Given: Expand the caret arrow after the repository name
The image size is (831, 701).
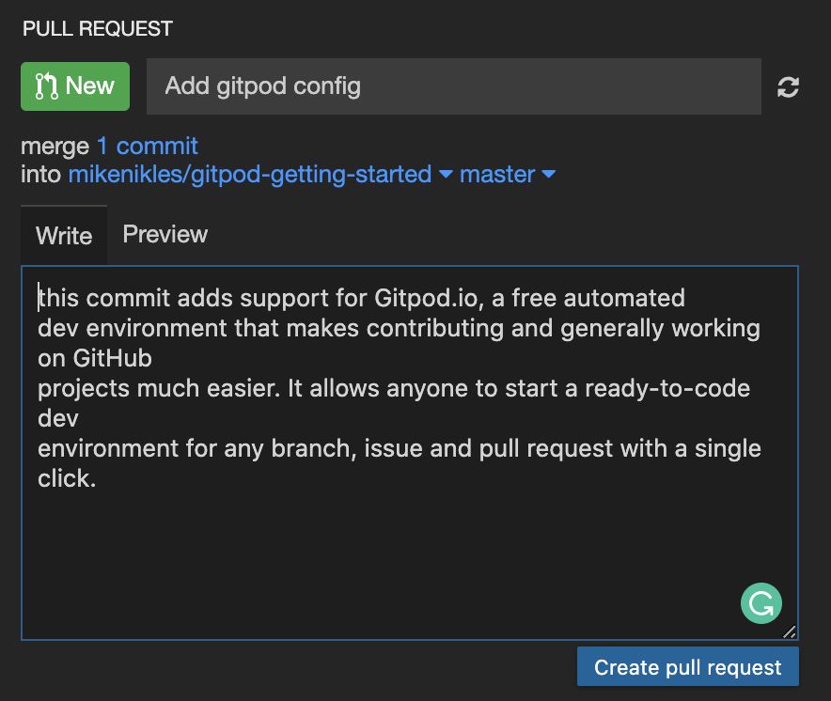Looking at the screenshot, I should (x=446, y=174).
